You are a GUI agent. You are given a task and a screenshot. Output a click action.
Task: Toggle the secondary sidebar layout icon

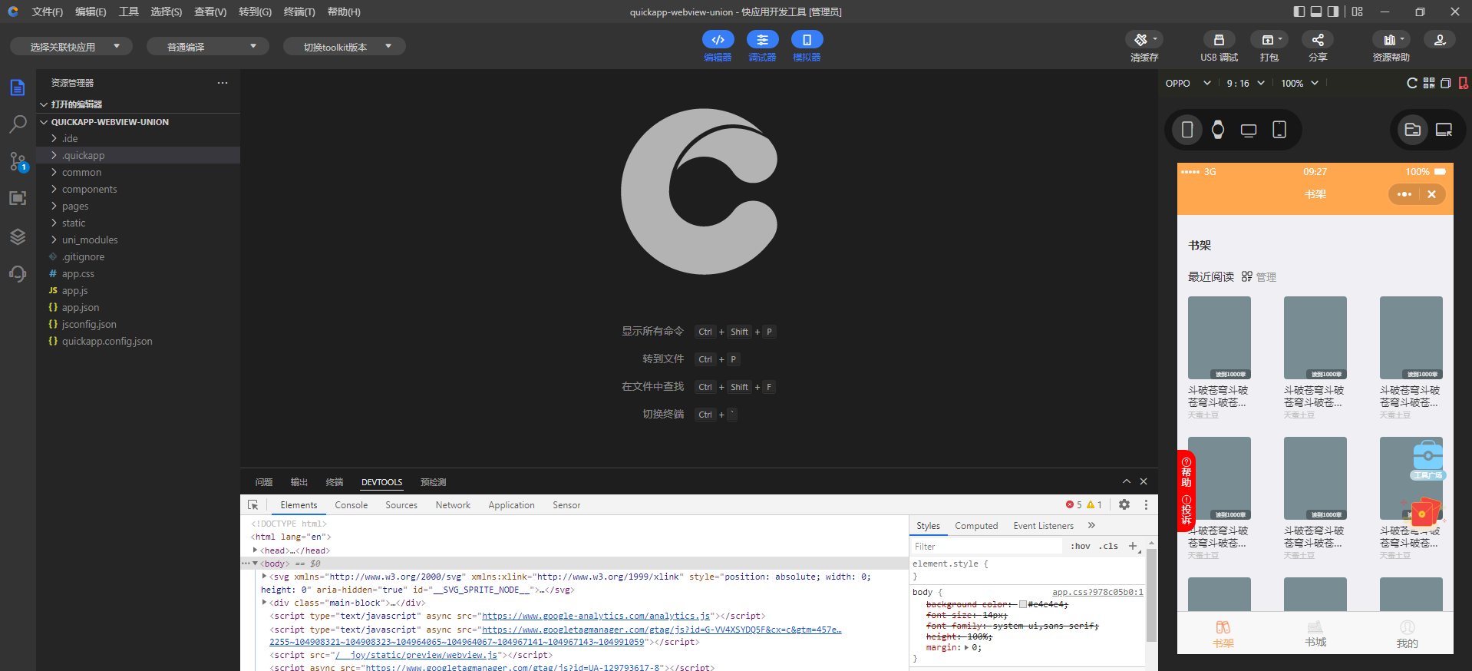(x=1333, y=12)
